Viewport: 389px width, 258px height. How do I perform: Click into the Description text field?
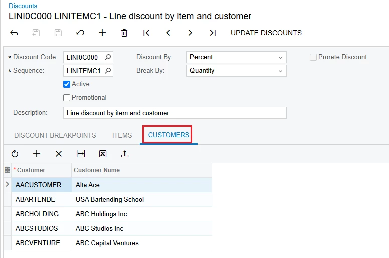point(175,113)
